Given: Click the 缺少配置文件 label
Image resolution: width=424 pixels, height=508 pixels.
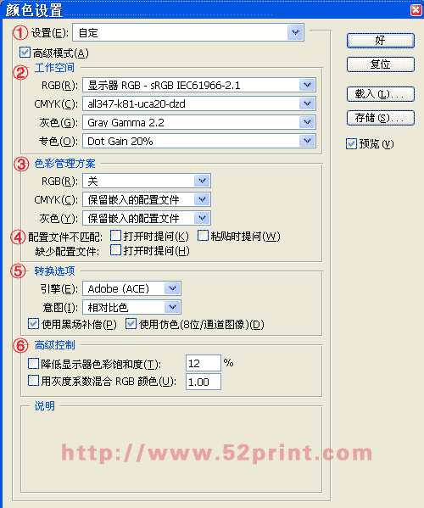Looking at the screenshot, I should [x=67, y=251].
